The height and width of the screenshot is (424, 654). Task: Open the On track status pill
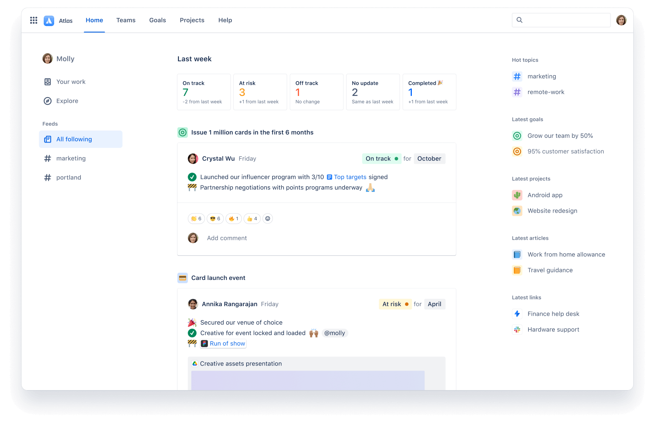pos(381,158)
